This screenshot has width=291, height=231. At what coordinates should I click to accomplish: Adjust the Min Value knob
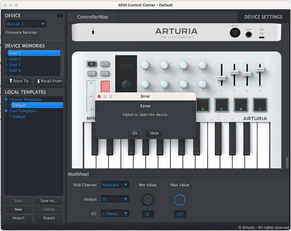(x=148, y=200)
